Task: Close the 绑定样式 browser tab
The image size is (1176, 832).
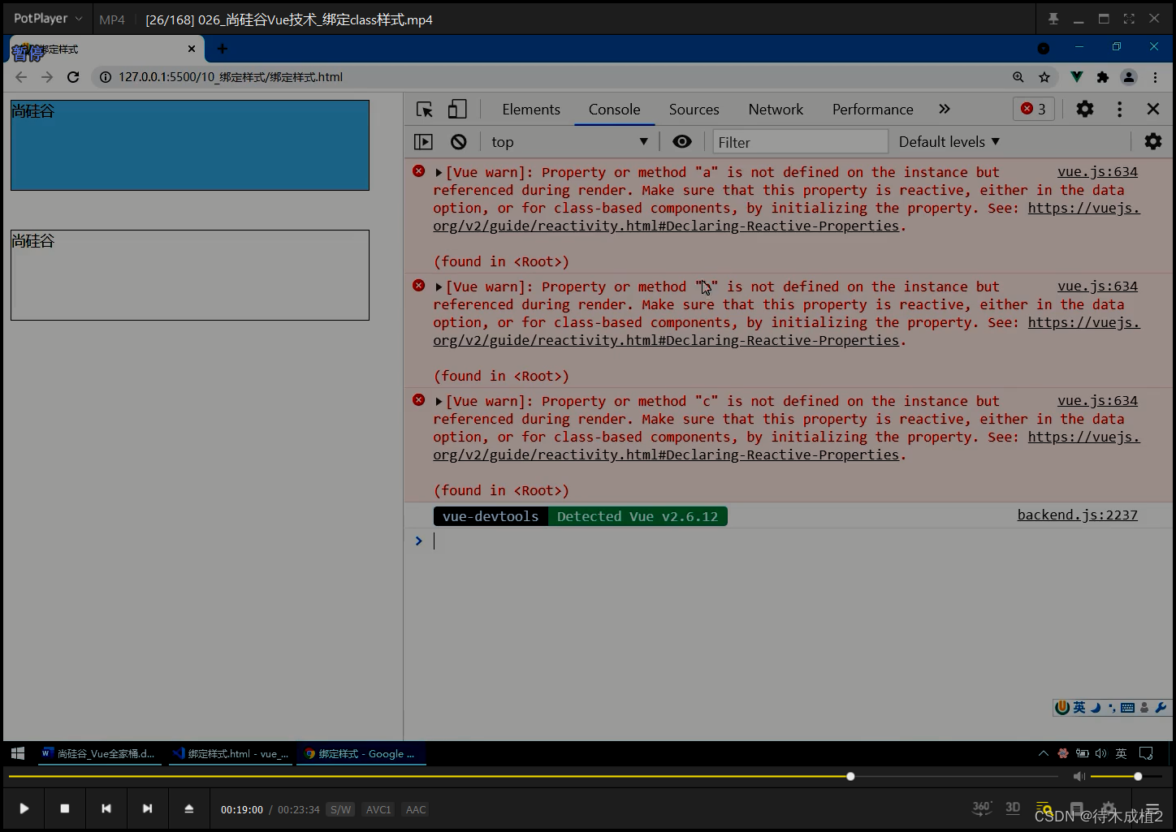Action: [192, 49]
